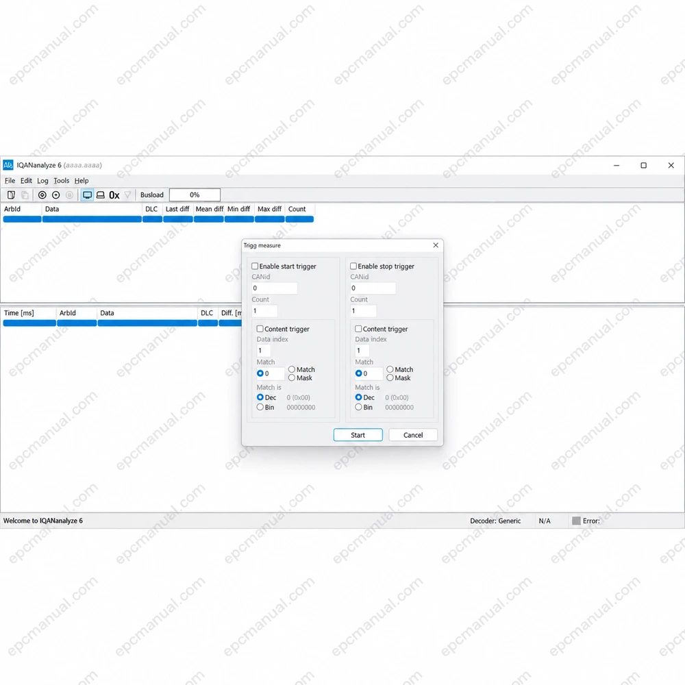Click the IQANanalyze app icon in title bar
685x685 pixels.
pos(8,165)
